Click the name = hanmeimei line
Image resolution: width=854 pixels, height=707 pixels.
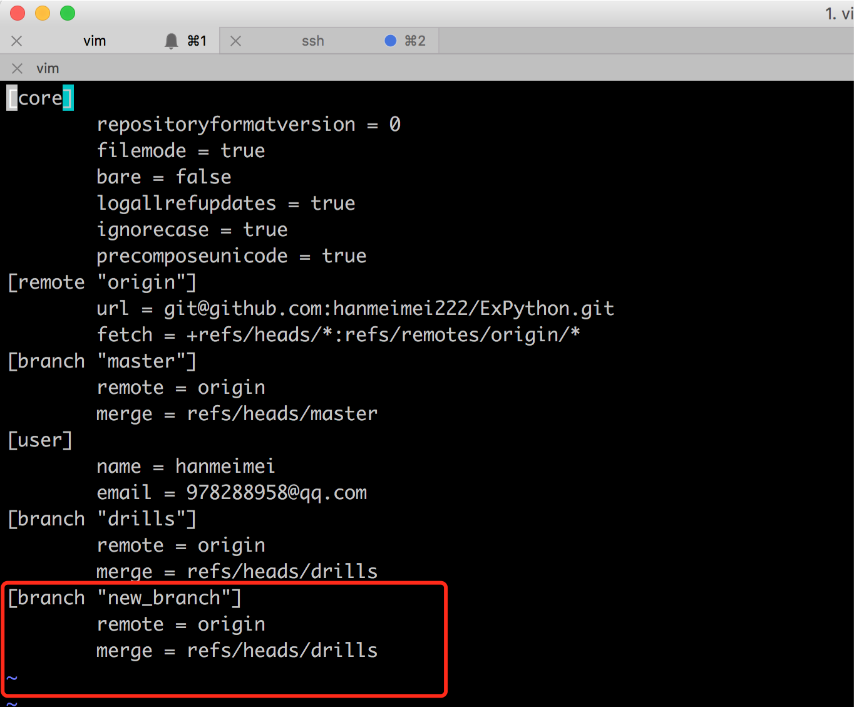185,467
